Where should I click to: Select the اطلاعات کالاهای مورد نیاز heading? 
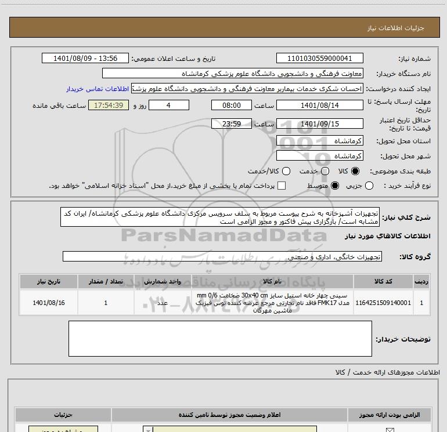tap(388, 236)
